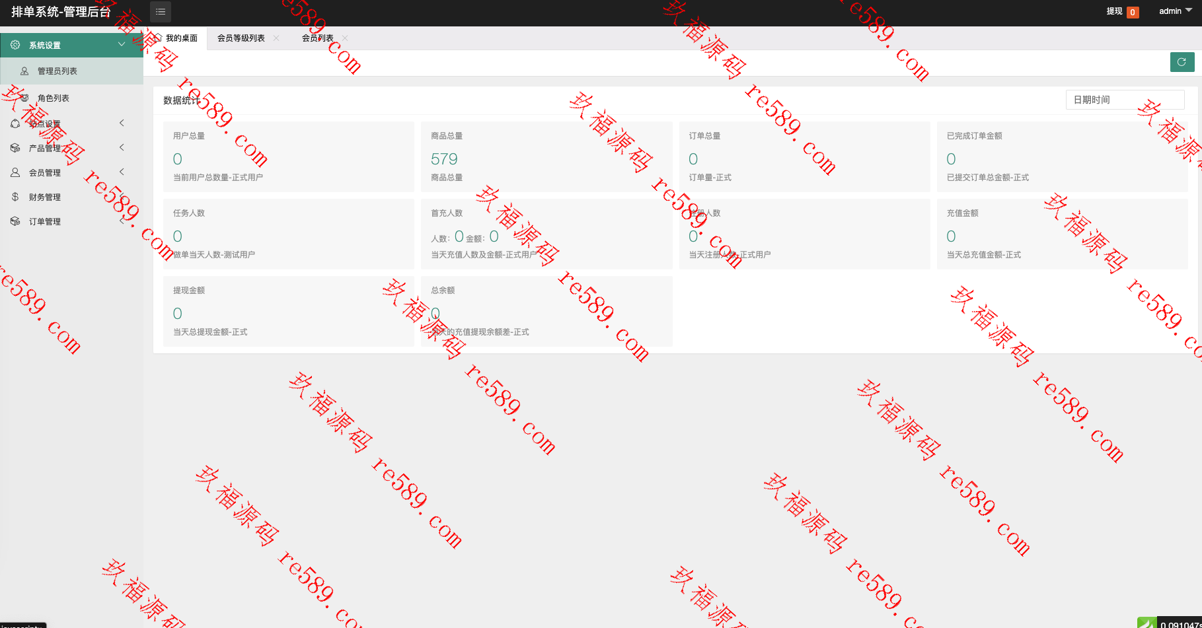Click the 首充人数 card label
The image size is (1202, 628).
(x=447, y=213)
